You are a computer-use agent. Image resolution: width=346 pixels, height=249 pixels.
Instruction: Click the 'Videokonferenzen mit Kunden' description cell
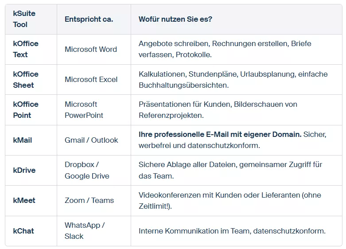pyautogui.click(x=236, y=200)
